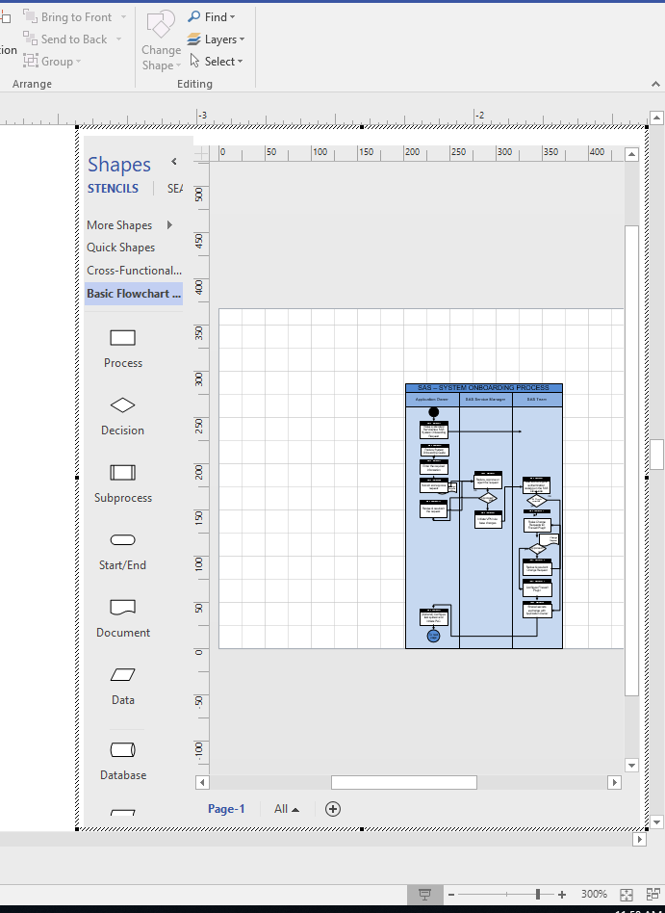Click the embedded canvas scroll-right arrow
This screenshot has height=913, width=665.
click(x=614, y=783)
